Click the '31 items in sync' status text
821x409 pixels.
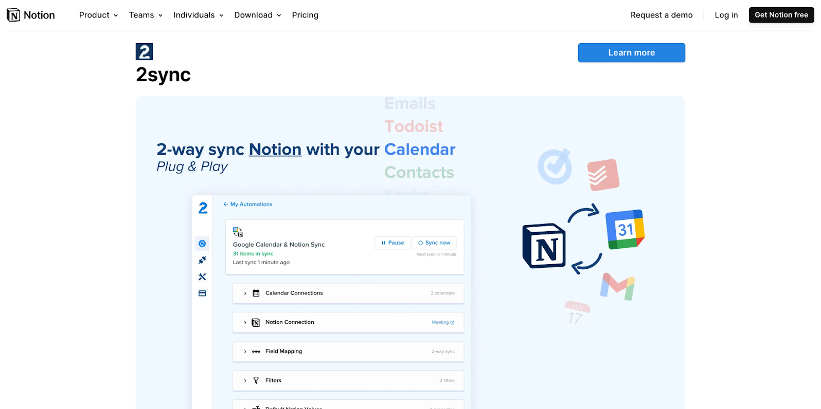click(253, 254)
